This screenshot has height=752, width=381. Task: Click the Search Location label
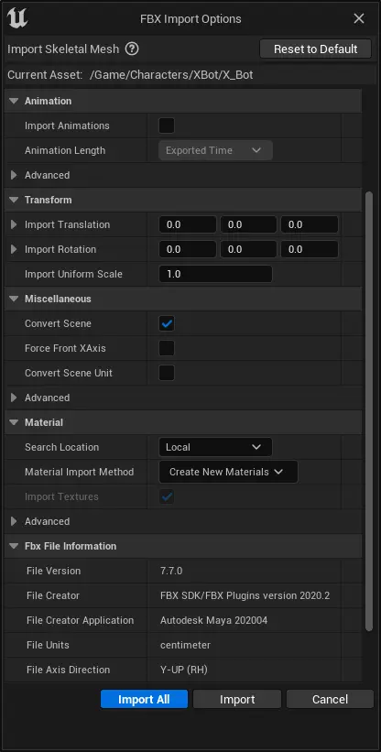(61, 447)
